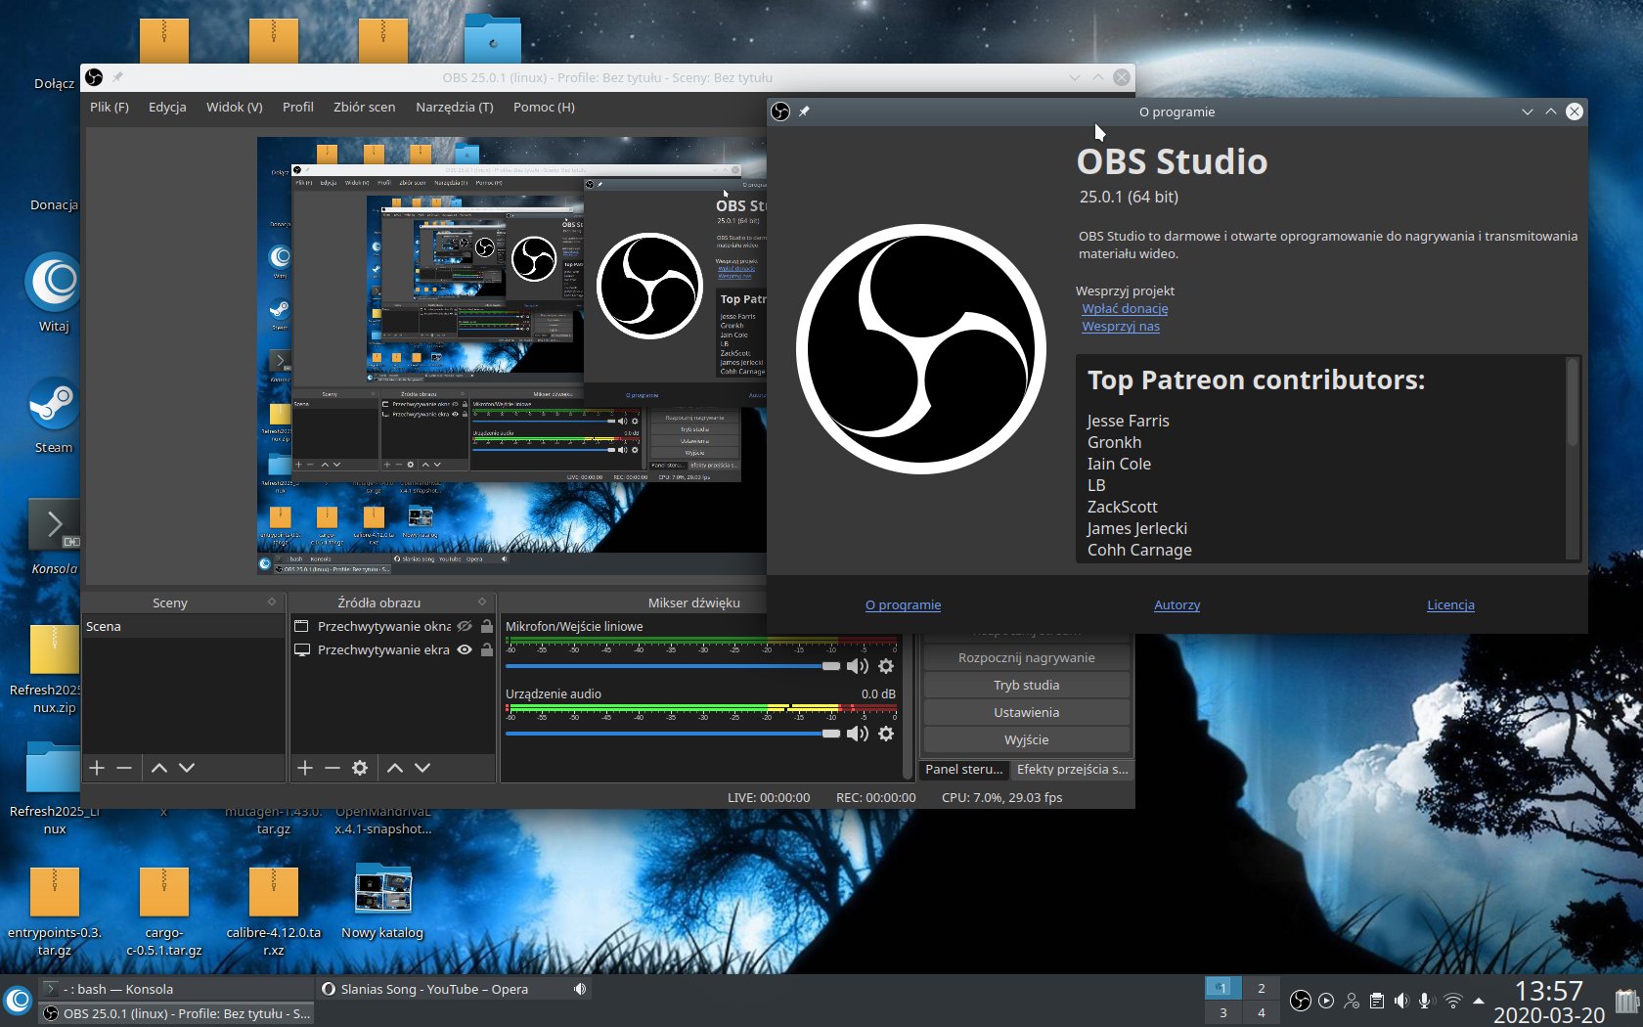Toggle Tryb studia mode
This screenshot has height=1027, width=1643.
1026,685
